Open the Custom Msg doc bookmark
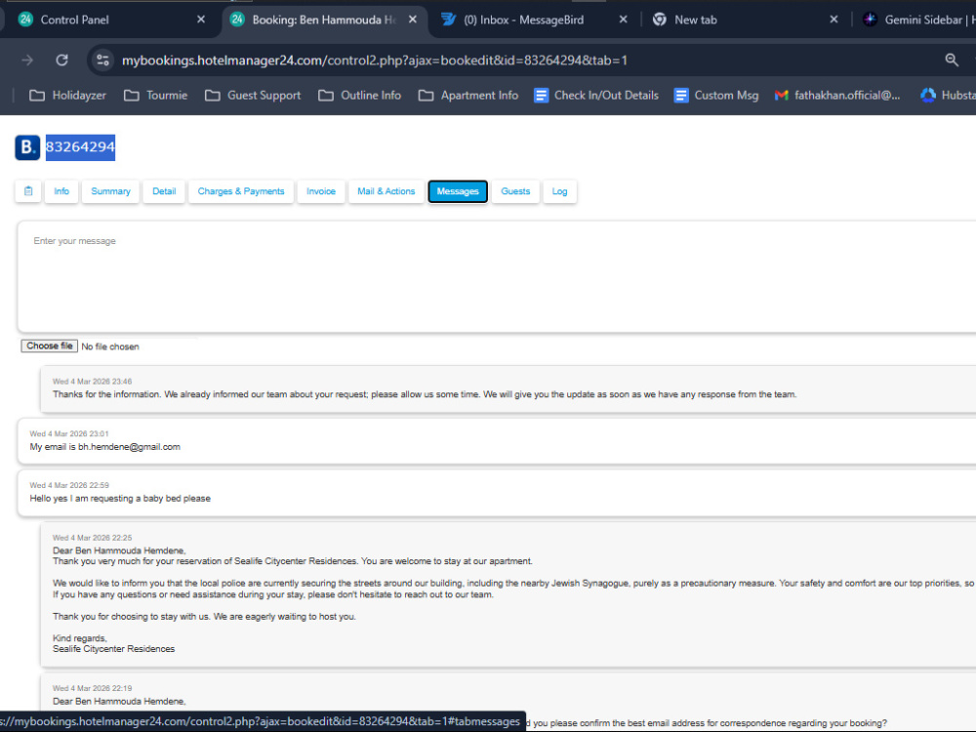This screenshot has width=976, height=732. pyautogui.click(x=716, y=96)
